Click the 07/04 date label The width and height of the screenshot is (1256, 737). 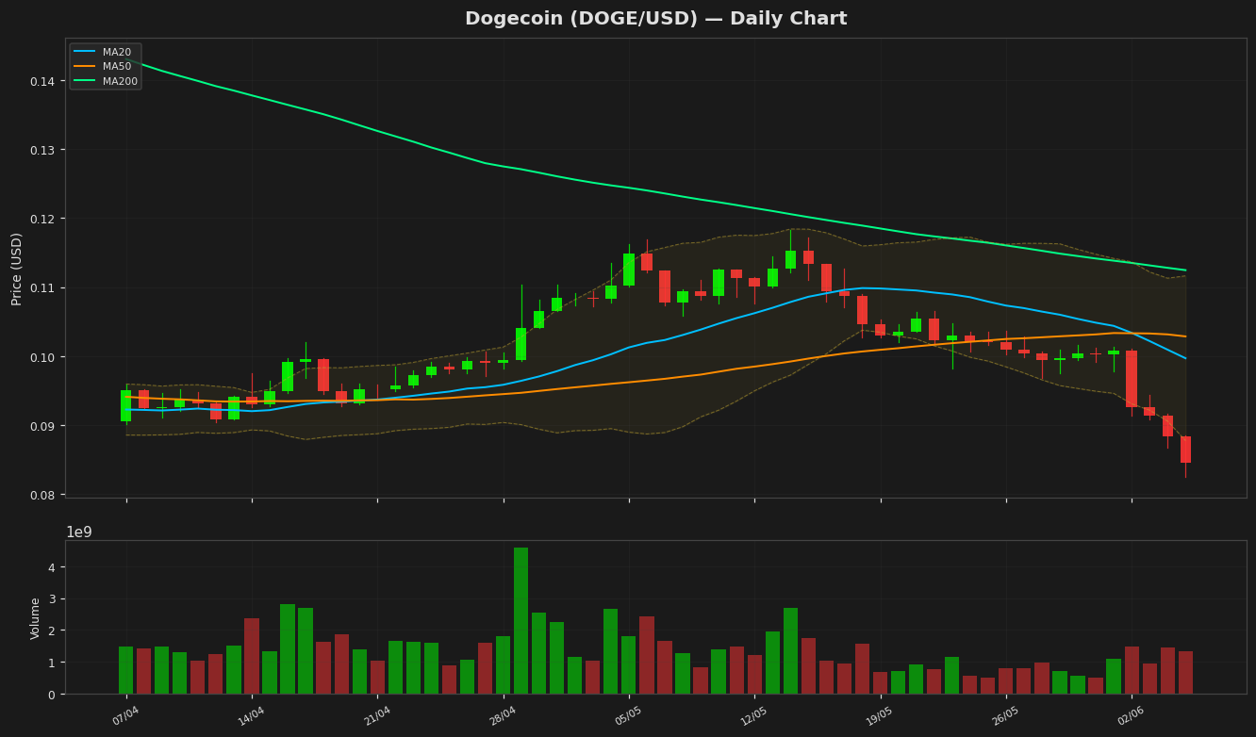(x=126, y=715)
